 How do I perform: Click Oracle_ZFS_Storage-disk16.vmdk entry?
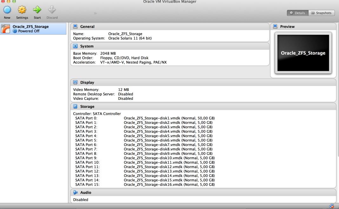(169, 184)
